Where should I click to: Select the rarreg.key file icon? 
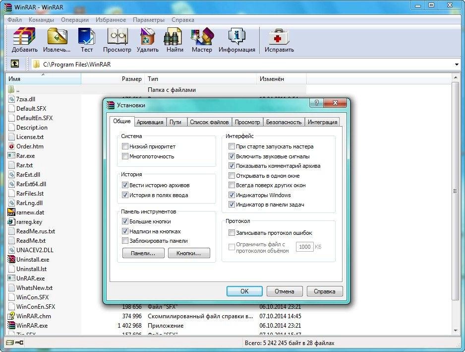[11, 221]
